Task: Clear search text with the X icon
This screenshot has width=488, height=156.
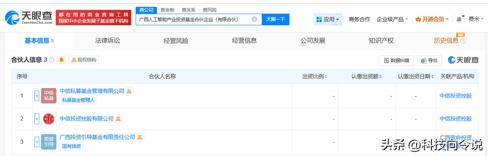Action: (x=254, y=19)
